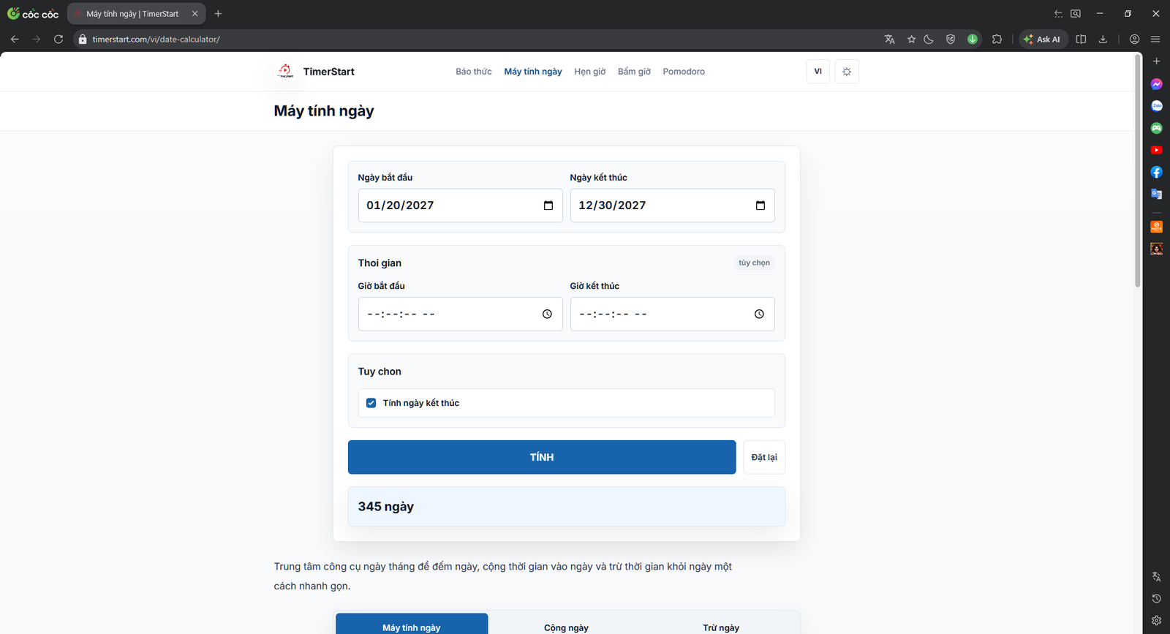Reload the page with the refresh button
1170x634 pixels.
pos(58,39)
